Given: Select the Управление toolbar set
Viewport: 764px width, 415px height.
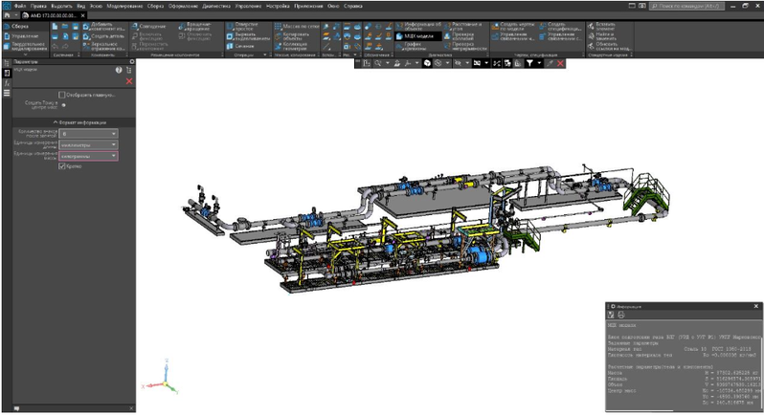Looking at the screenshot, I should coord(24,36).
